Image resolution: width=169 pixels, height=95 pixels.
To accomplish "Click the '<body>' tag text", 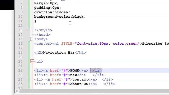I will (41, 39).
